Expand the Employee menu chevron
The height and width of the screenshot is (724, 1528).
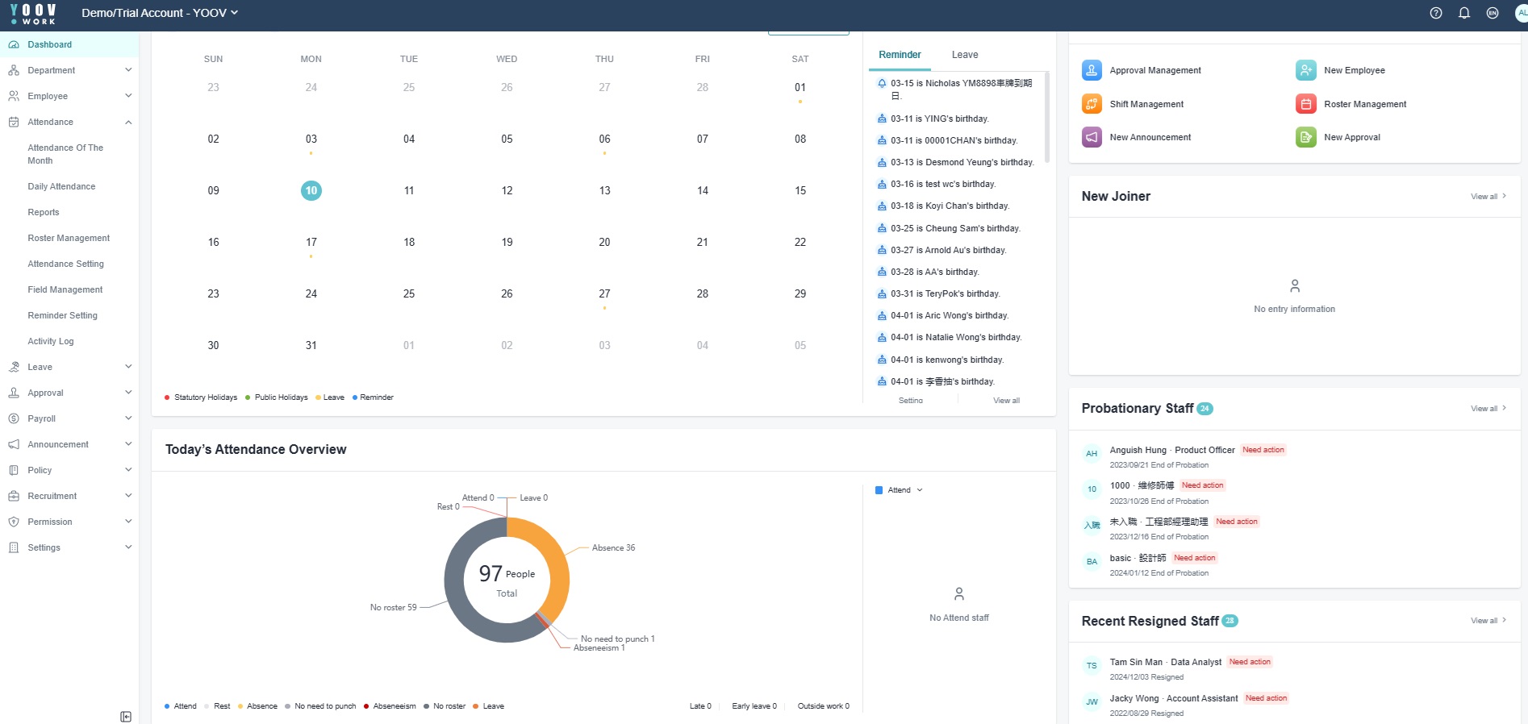[128, 96]
